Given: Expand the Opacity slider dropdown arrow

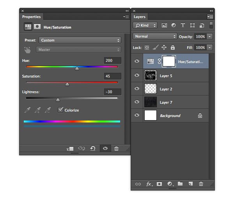Looking at the screenshot, I should point(210,36).
